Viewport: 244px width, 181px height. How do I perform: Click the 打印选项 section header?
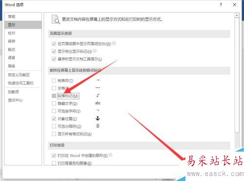pyautogui.click(x=139, y=145)
